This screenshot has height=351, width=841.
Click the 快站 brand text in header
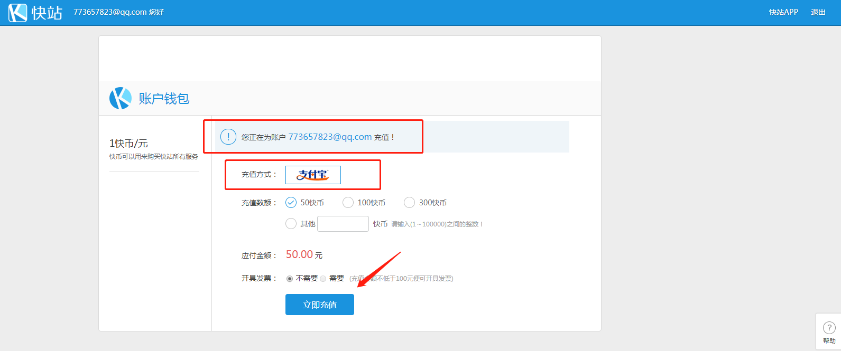[47, 13]
